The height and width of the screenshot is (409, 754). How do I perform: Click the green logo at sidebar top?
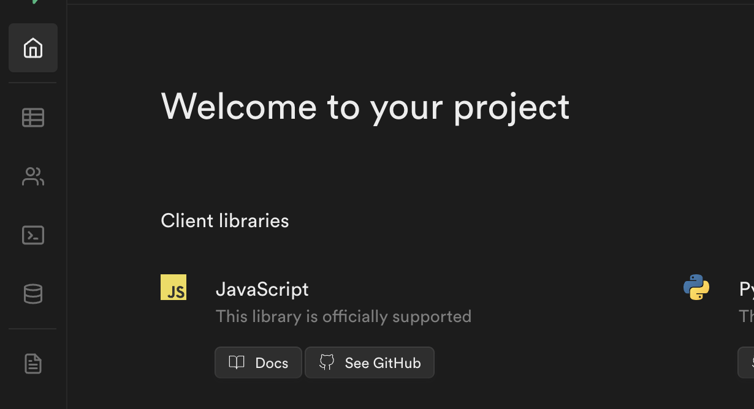[37, 2]
